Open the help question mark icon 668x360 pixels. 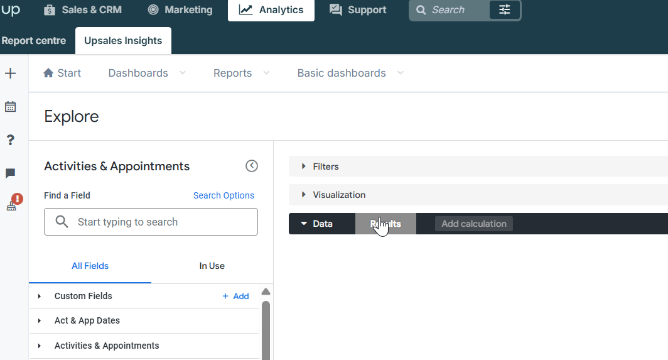(x=11, y=140)
